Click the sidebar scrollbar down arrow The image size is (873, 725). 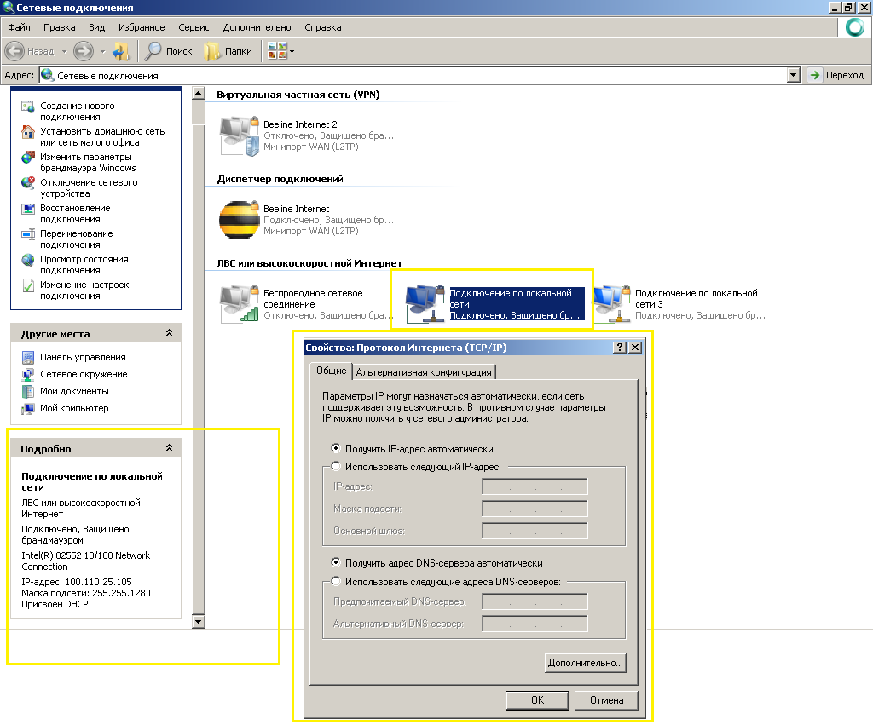coord(199,622)
